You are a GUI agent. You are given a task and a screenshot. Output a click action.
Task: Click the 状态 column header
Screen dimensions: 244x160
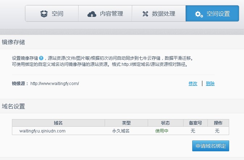coord(165,123)
